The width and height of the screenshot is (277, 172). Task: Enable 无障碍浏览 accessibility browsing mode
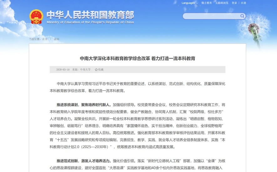click(x=222, y=3)
